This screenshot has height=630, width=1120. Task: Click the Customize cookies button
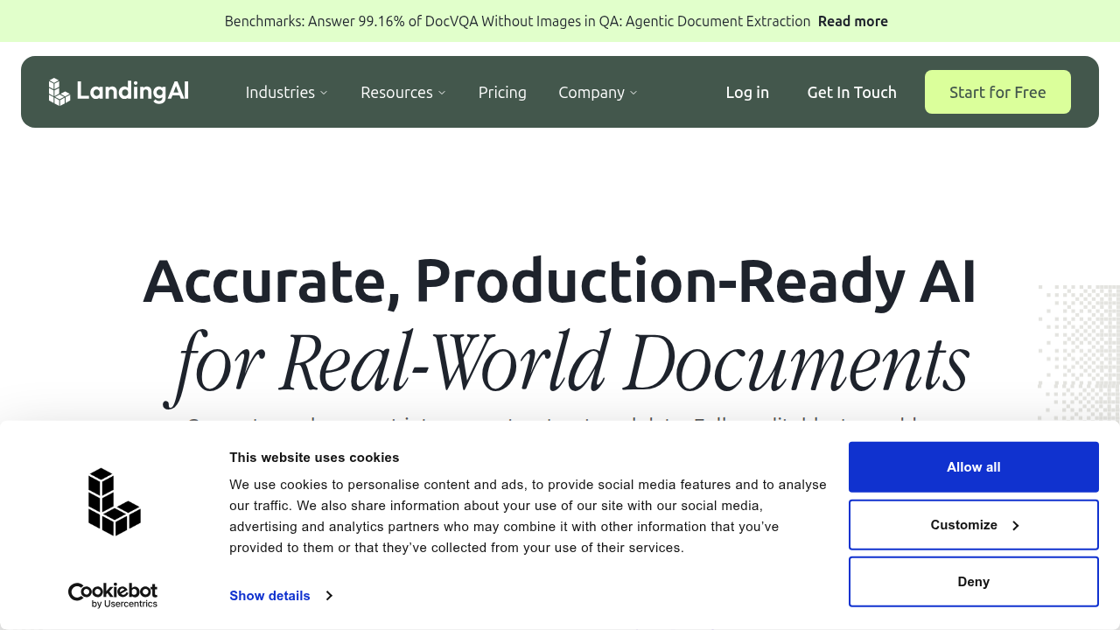click(974, 525)
